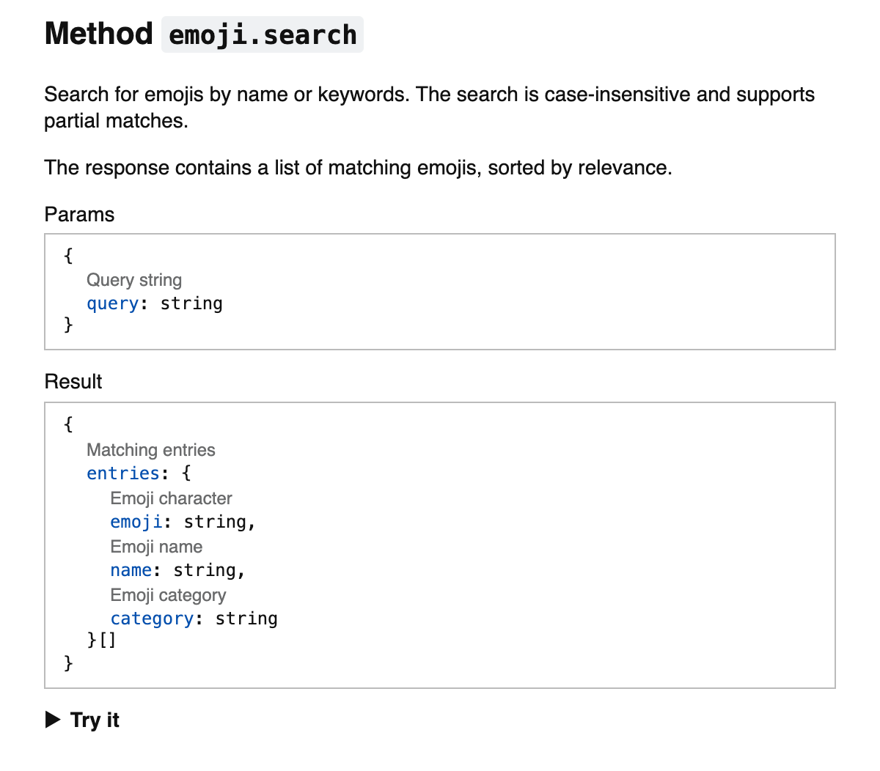Click the name property in Result
Screen dimensions: 880x771
pos(131,570)
